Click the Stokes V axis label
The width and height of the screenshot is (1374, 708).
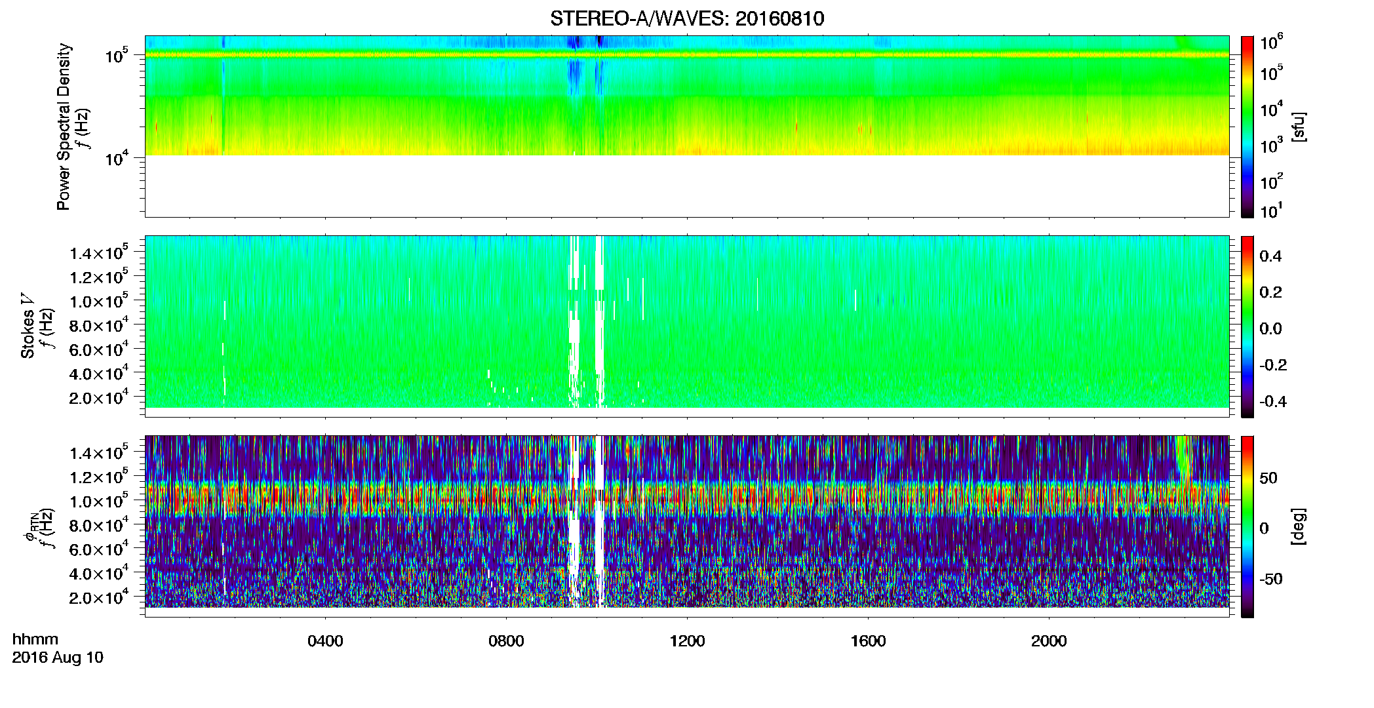point(28,326)
